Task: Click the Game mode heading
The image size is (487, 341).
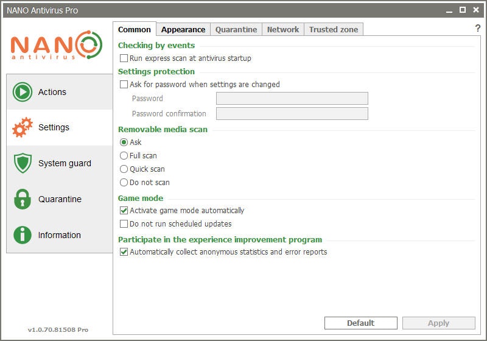Action: click(x=141, y=198)
